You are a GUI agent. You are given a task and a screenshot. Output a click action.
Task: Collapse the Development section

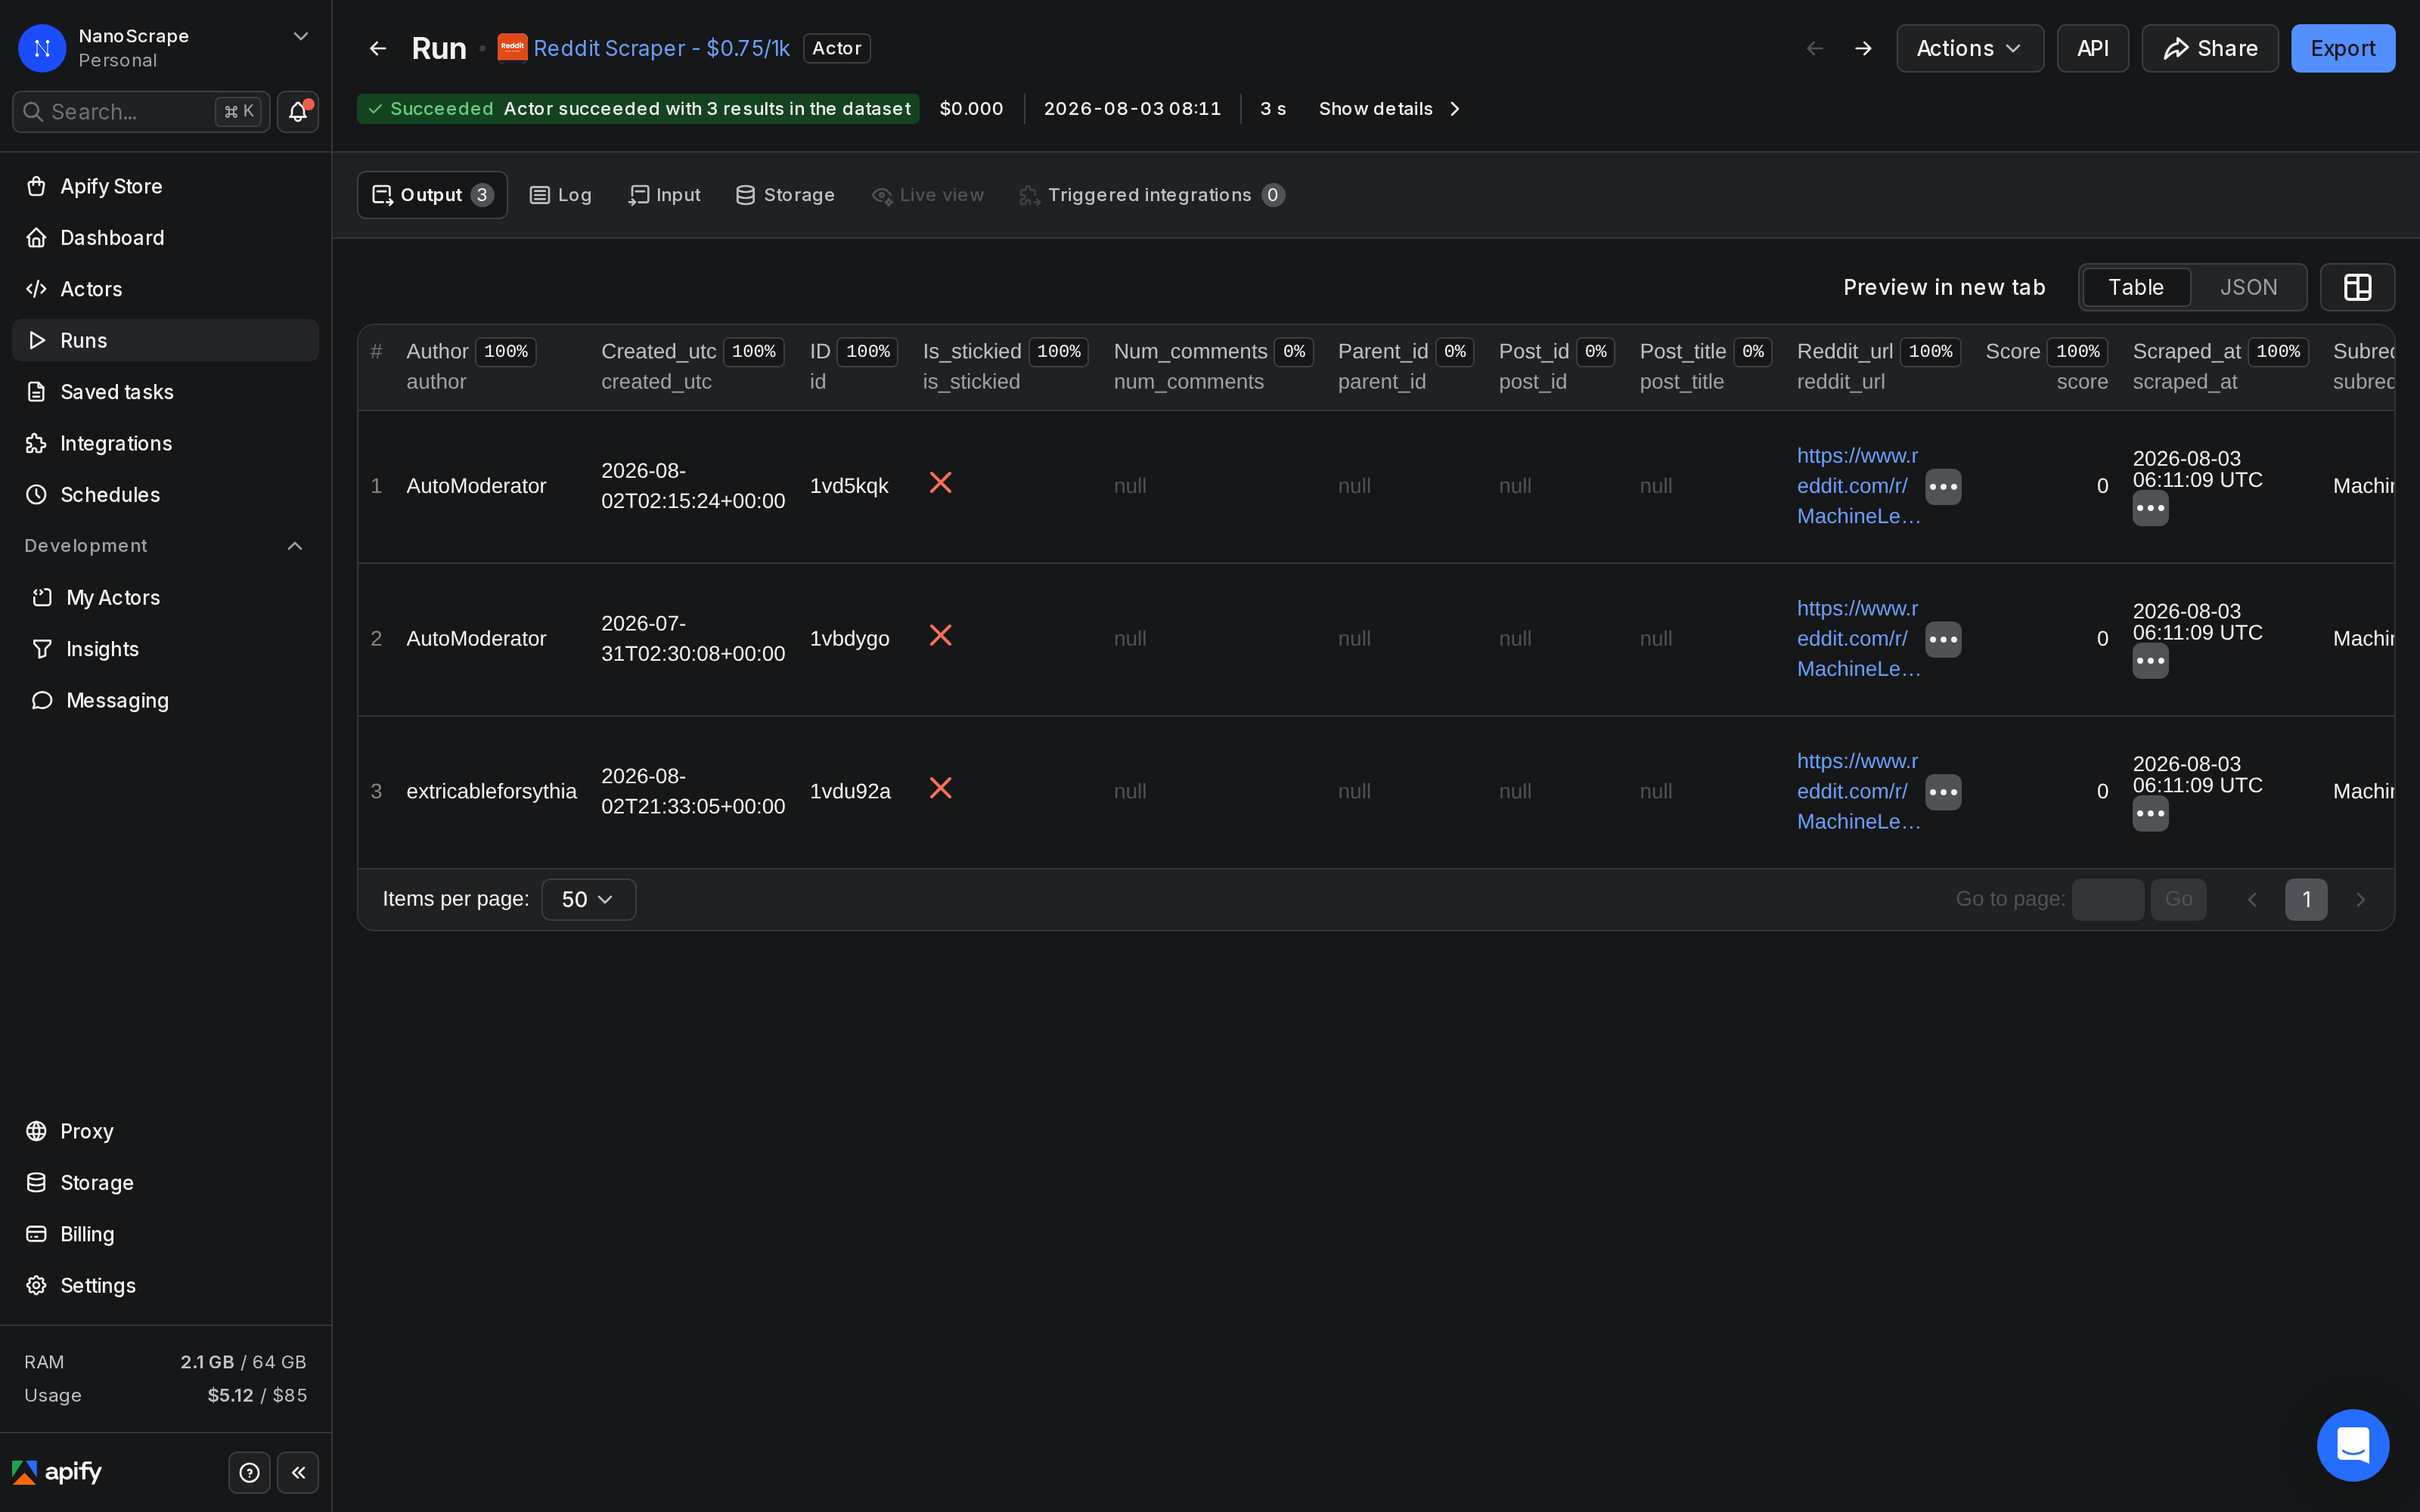(x=295, y=546)
